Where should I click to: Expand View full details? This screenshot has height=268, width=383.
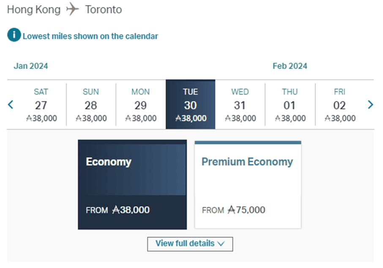[x=190, y=244]
